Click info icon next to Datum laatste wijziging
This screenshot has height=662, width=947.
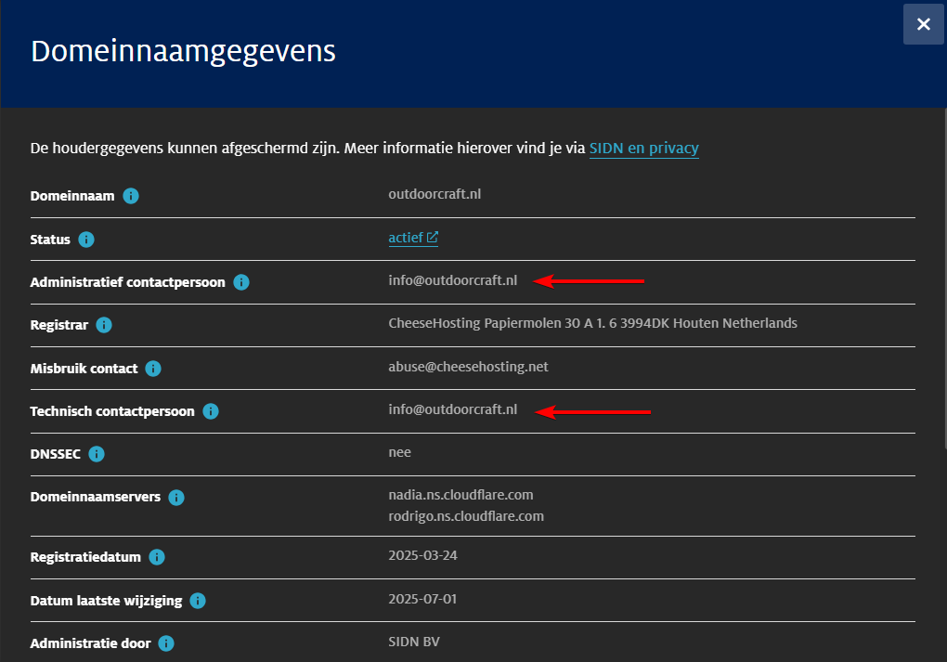click(198, 601)
